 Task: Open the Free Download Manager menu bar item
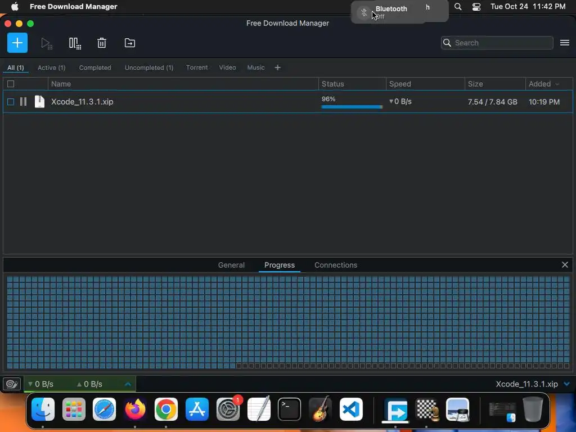pyautogui.click(x=74, y=7)
